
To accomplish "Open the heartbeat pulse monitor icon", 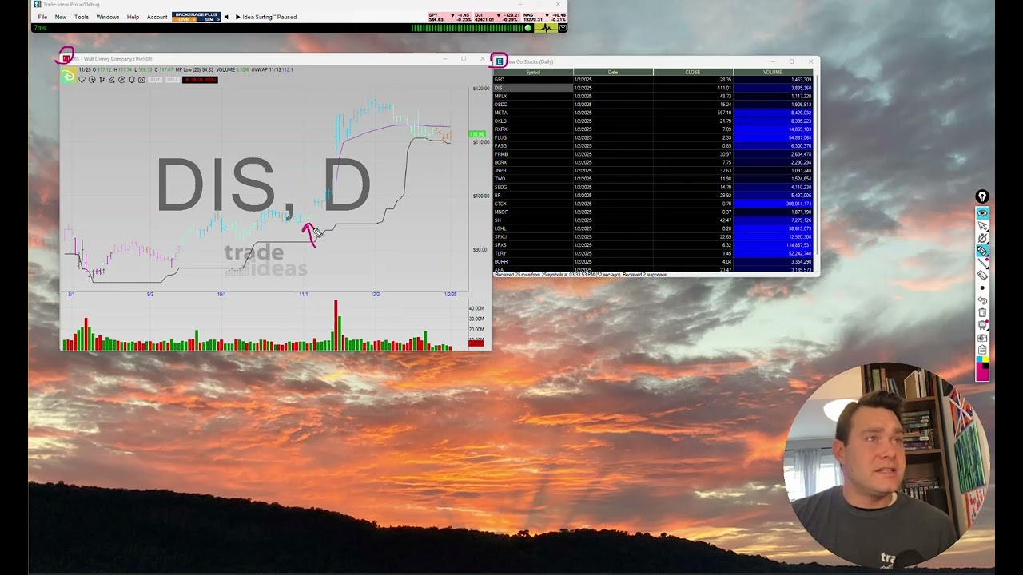I will [x=546, y=28].
